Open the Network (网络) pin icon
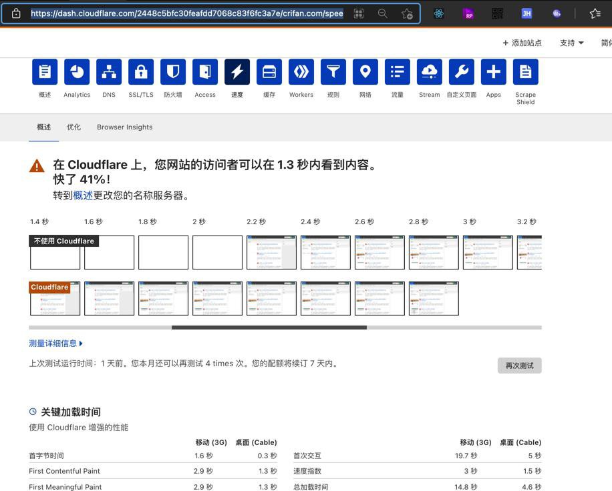The height and width of the screenshot is (491, 612). tap(365, 71)
